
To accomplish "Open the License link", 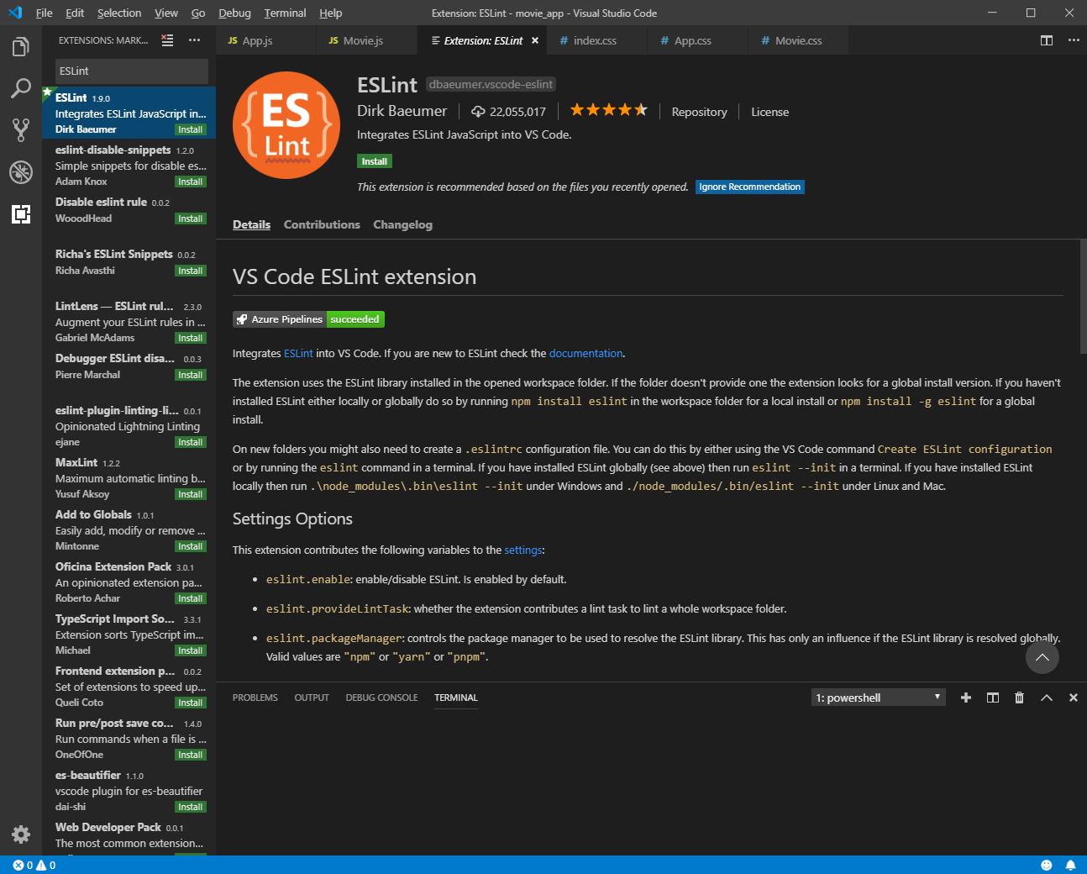I will tap(769, 112).
